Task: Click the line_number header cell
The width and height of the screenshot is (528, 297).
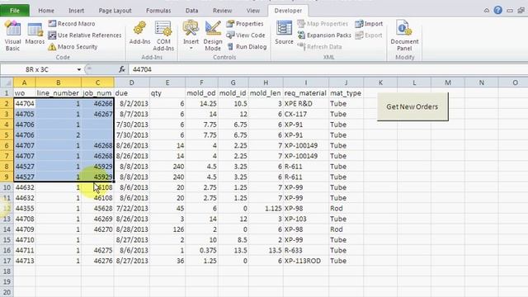Action: click(x=59, y=93)
